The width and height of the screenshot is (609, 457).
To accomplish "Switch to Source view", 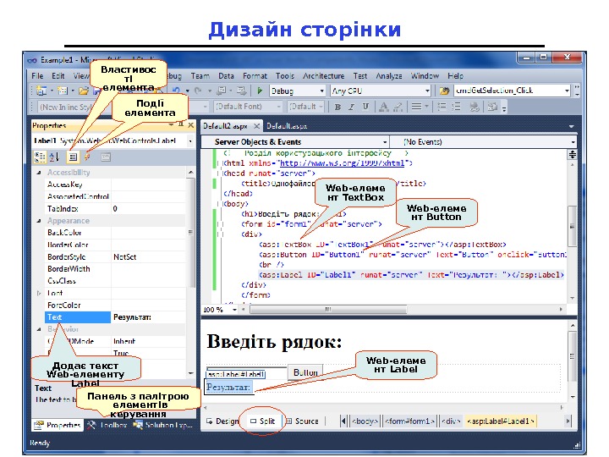I will point(302,421).
